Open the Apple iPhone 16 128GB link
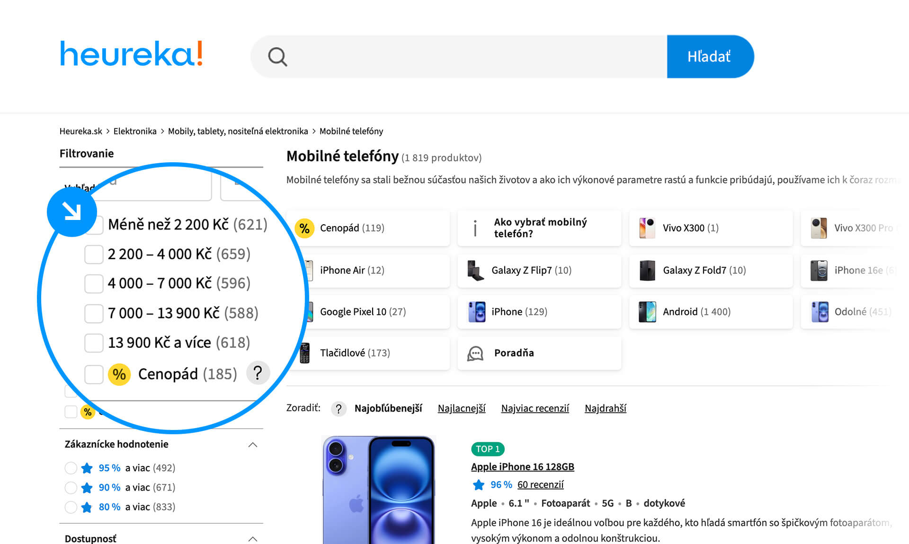The height and width of the screenshot is (544, 909). pyautogui.click(x=522, y=467)
